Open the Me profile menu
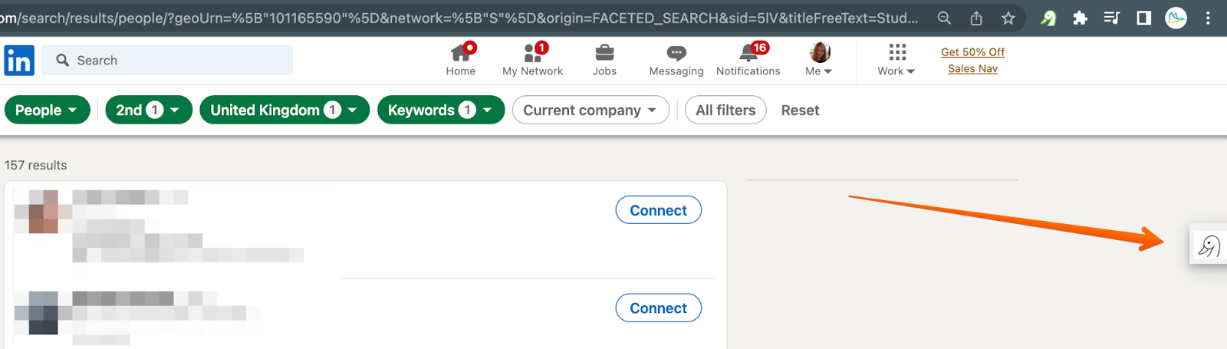 click(x=820, y=60)
